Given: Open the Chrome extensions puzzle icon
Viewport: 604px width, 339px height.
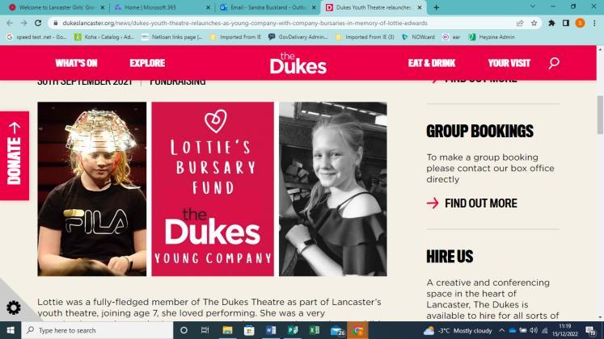Looking at the screenshot, I should coord(551,23).
